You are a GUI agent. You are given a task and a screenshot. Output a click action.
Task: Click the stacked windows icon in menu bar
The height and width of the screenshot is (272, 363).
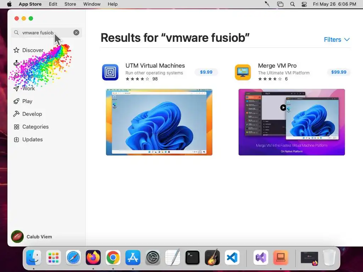280,4
